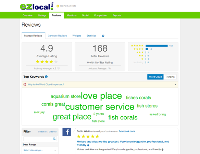Focus the Filter search input field
The height and width of the screenshot is (154, 200).
click(40, 139)
